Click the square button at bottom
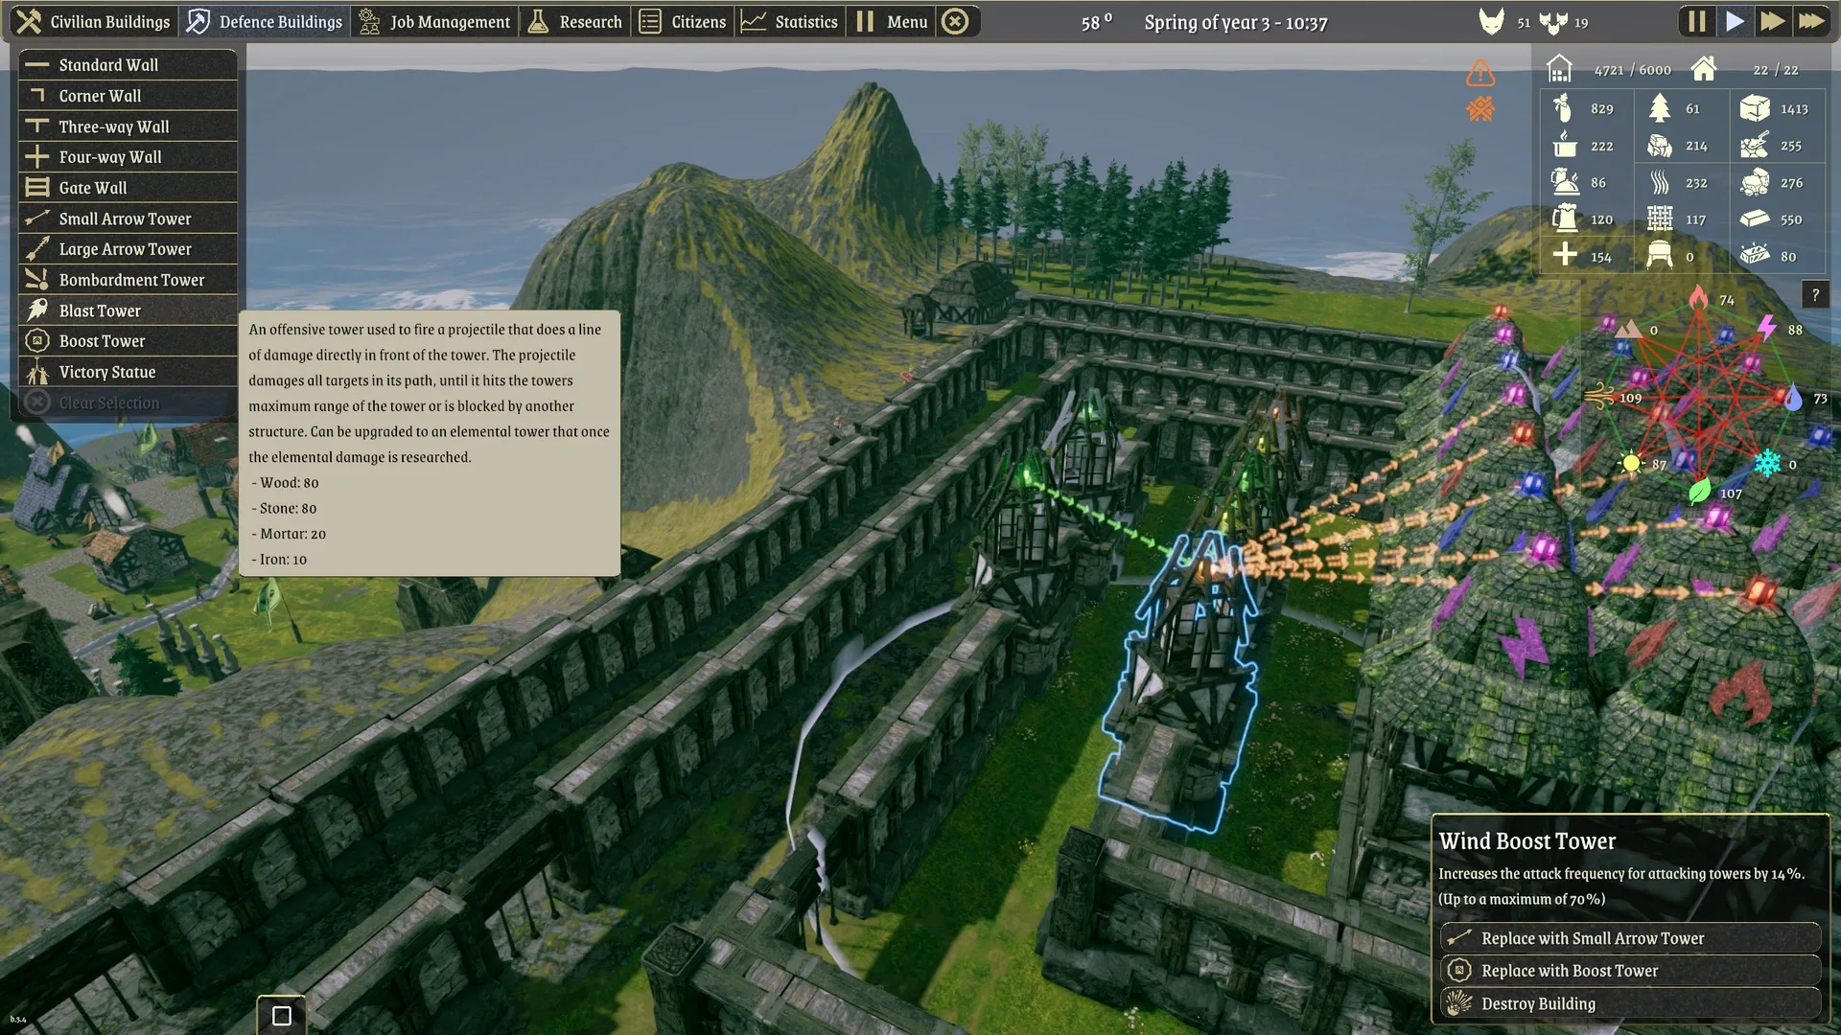This screenshot has height=1035, width=1841. click(x=282, y=1016)
